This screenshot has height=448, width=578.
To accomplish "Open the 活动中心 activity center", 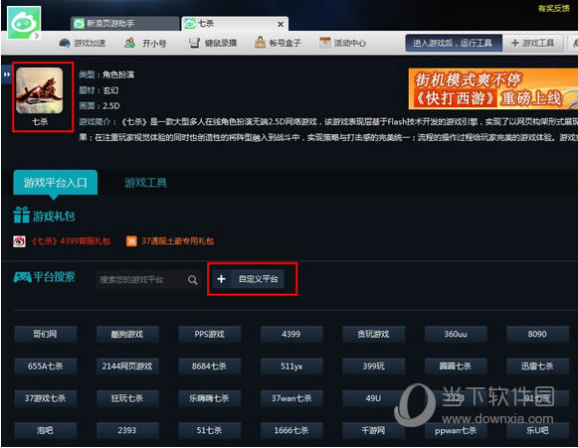I will [342, 43].
